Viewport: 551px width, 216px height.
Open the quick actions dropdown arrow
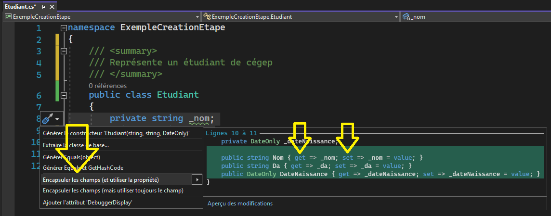58,119
